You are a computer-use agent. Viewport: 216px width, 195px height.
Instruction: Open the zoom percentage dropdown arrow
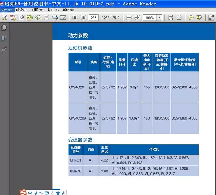coord(159,18)
